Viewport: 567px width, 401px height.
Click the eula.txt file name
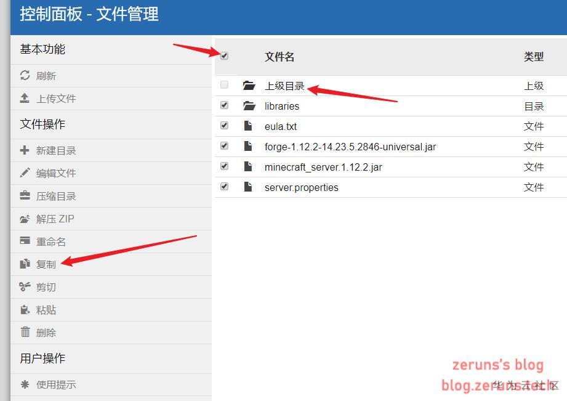281,126
